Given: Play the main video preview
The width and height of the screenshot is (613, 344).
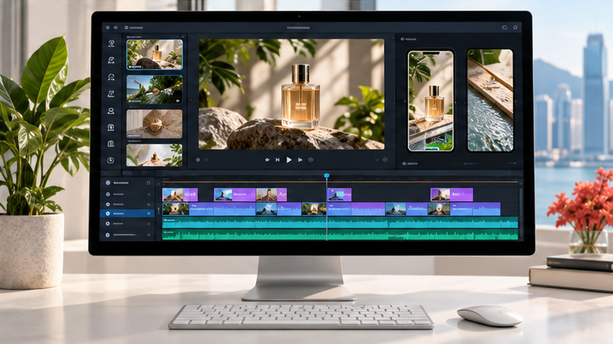Looking at the screenshot, I should [x=289, y=160].
